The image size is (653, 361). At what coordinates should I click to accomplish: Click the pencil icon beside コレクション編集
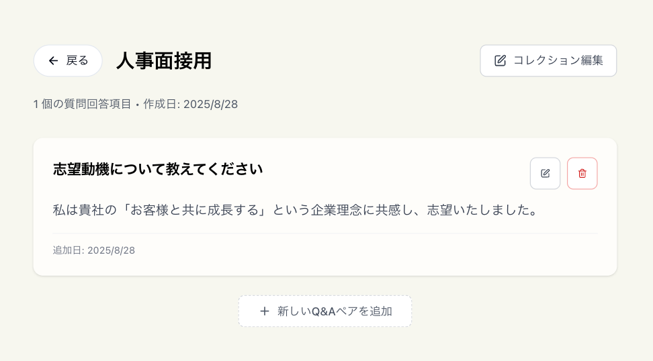coord(500,61)
